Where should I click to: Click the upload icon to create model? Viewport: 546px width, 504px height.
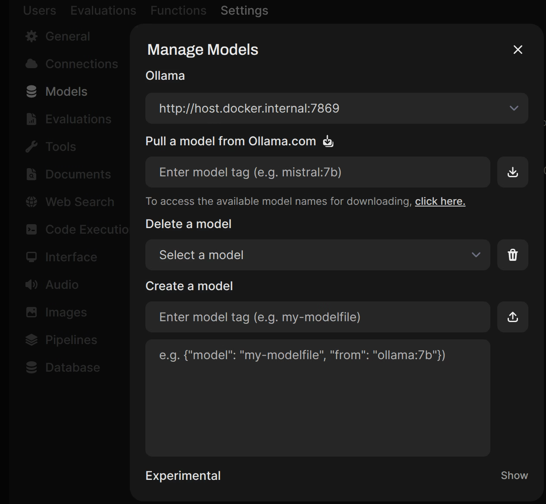click(x=513, y=317)
